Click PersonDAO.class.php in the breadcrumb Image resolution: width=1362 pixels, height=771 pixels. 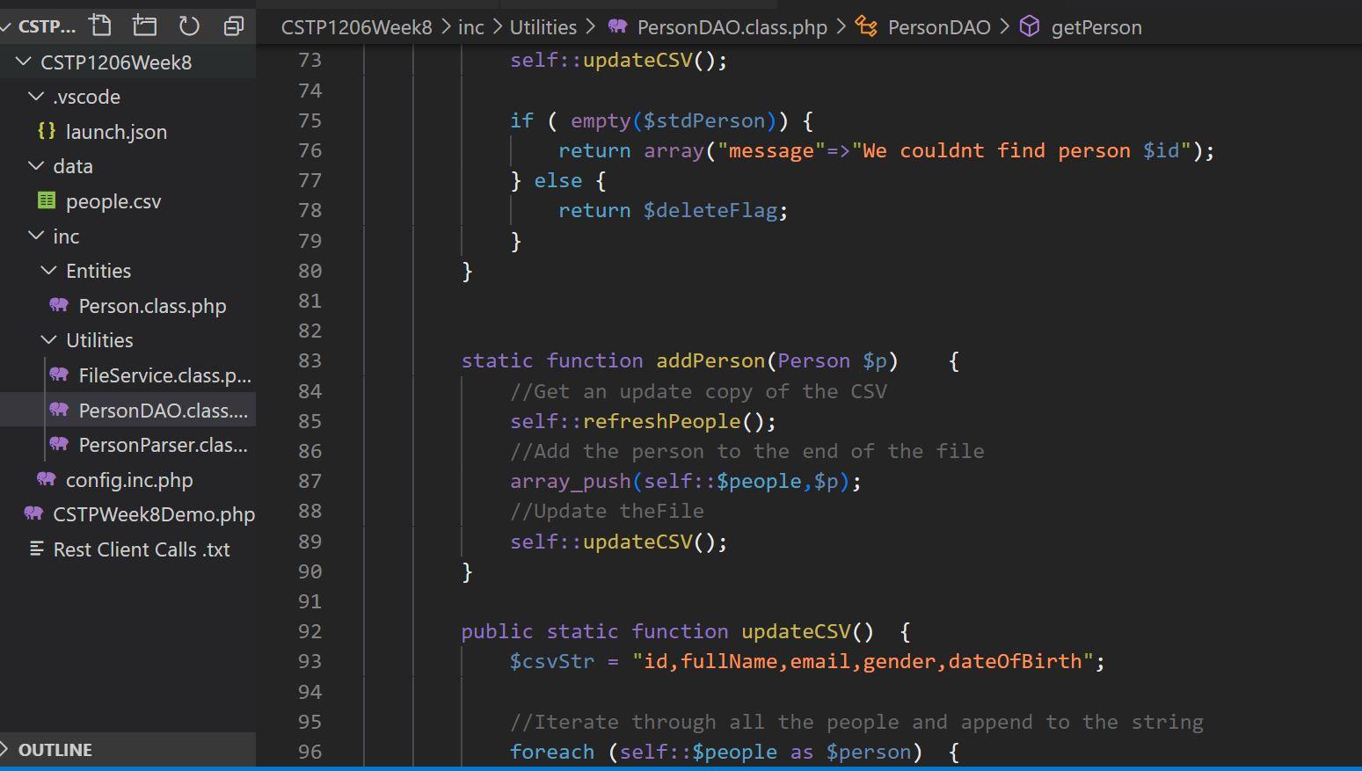pos(732,27)
